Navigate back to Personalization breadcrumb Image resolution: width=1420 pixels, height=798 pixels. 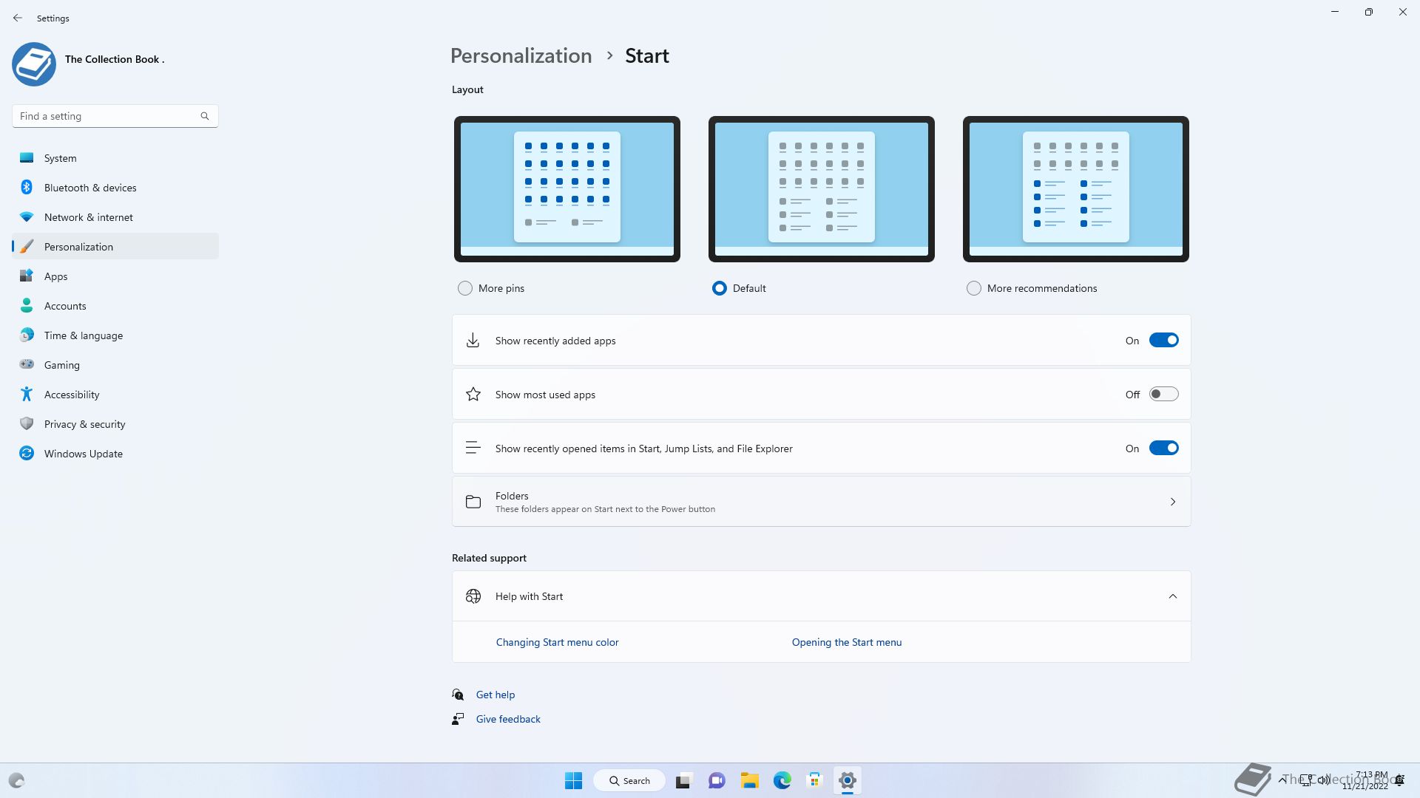coord(521,56)
